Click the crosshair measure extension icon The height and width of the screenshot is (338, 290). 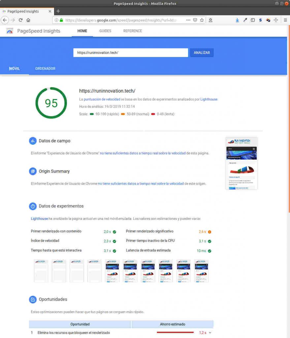(x=276, y=20)
